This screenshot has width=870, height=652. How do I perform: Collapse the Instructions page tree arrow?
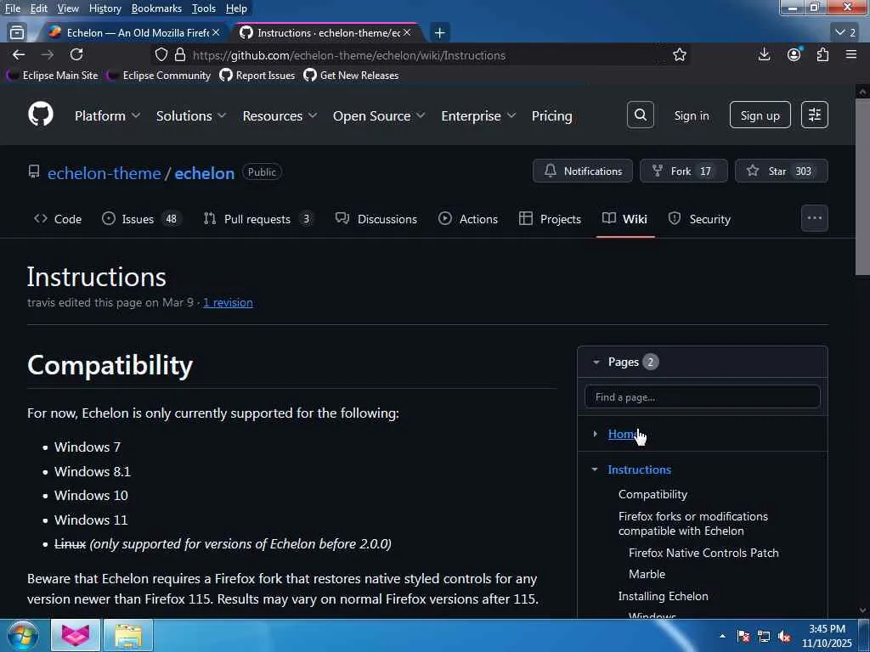point(595,469)
